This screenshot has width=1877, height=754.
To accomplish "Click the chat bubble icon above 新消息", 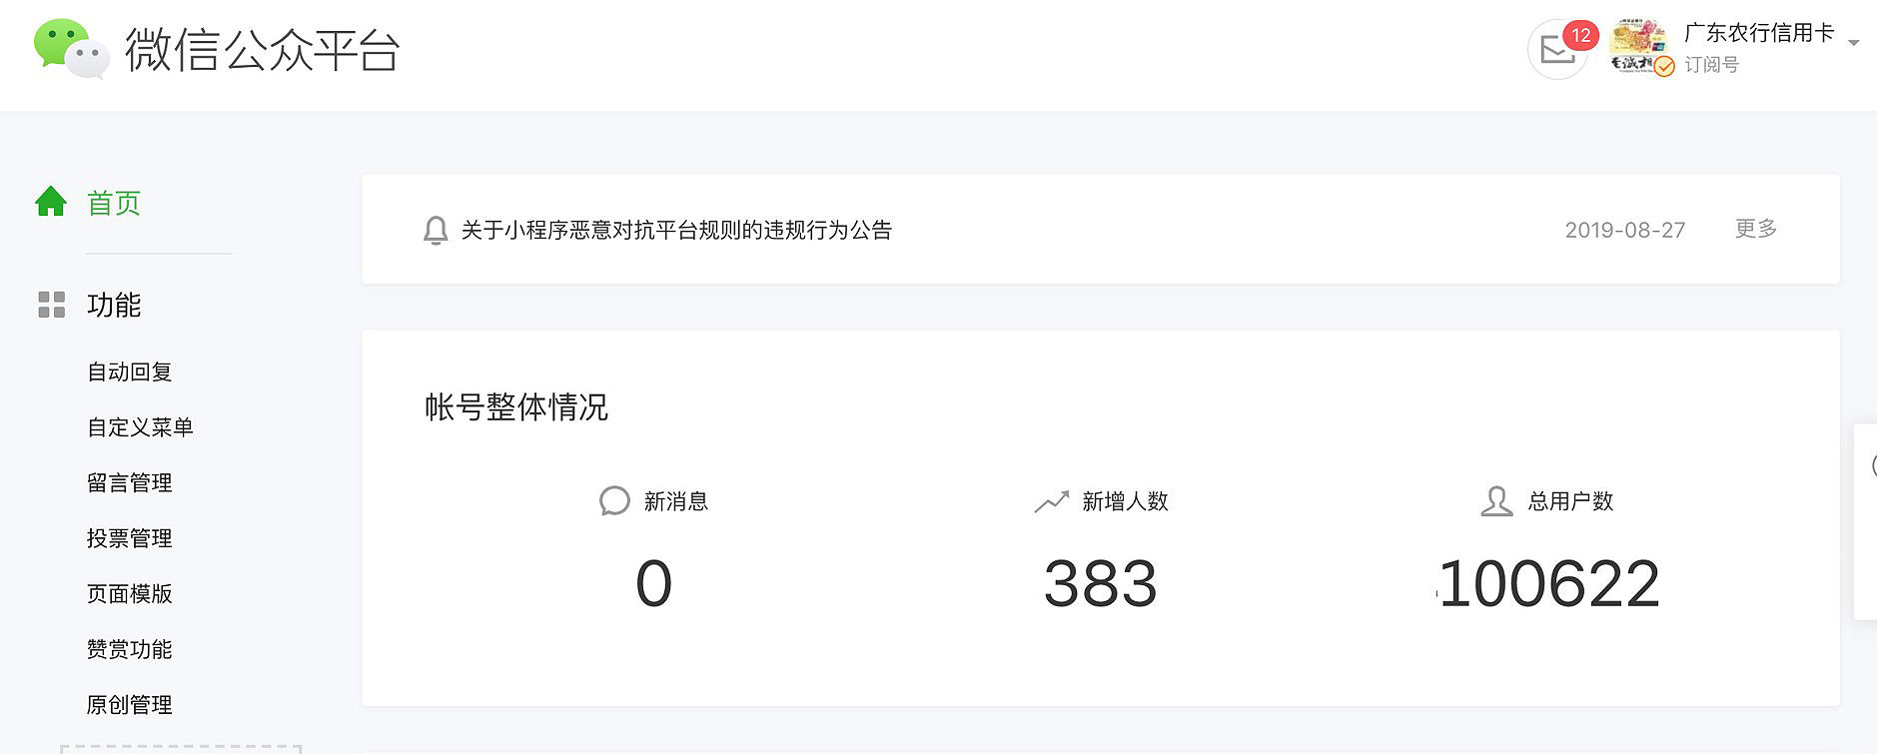I will tap(612, 501).
